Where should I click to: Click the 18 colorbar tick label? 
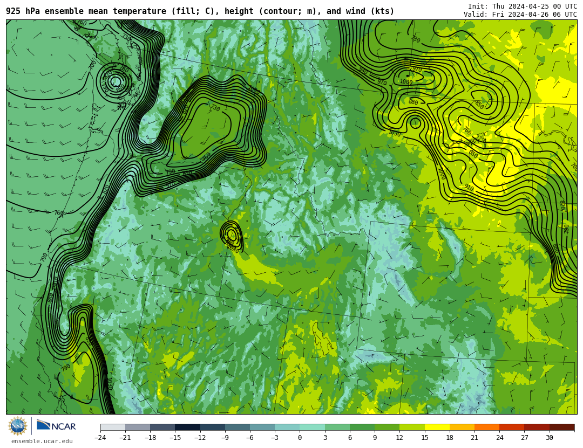(450, 438)
